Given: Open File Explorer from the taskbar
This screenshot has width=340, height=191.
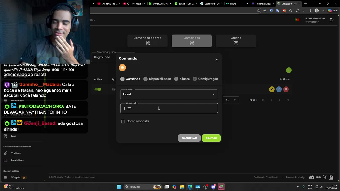Looking at the screenshot, I should tap(182, 187).
